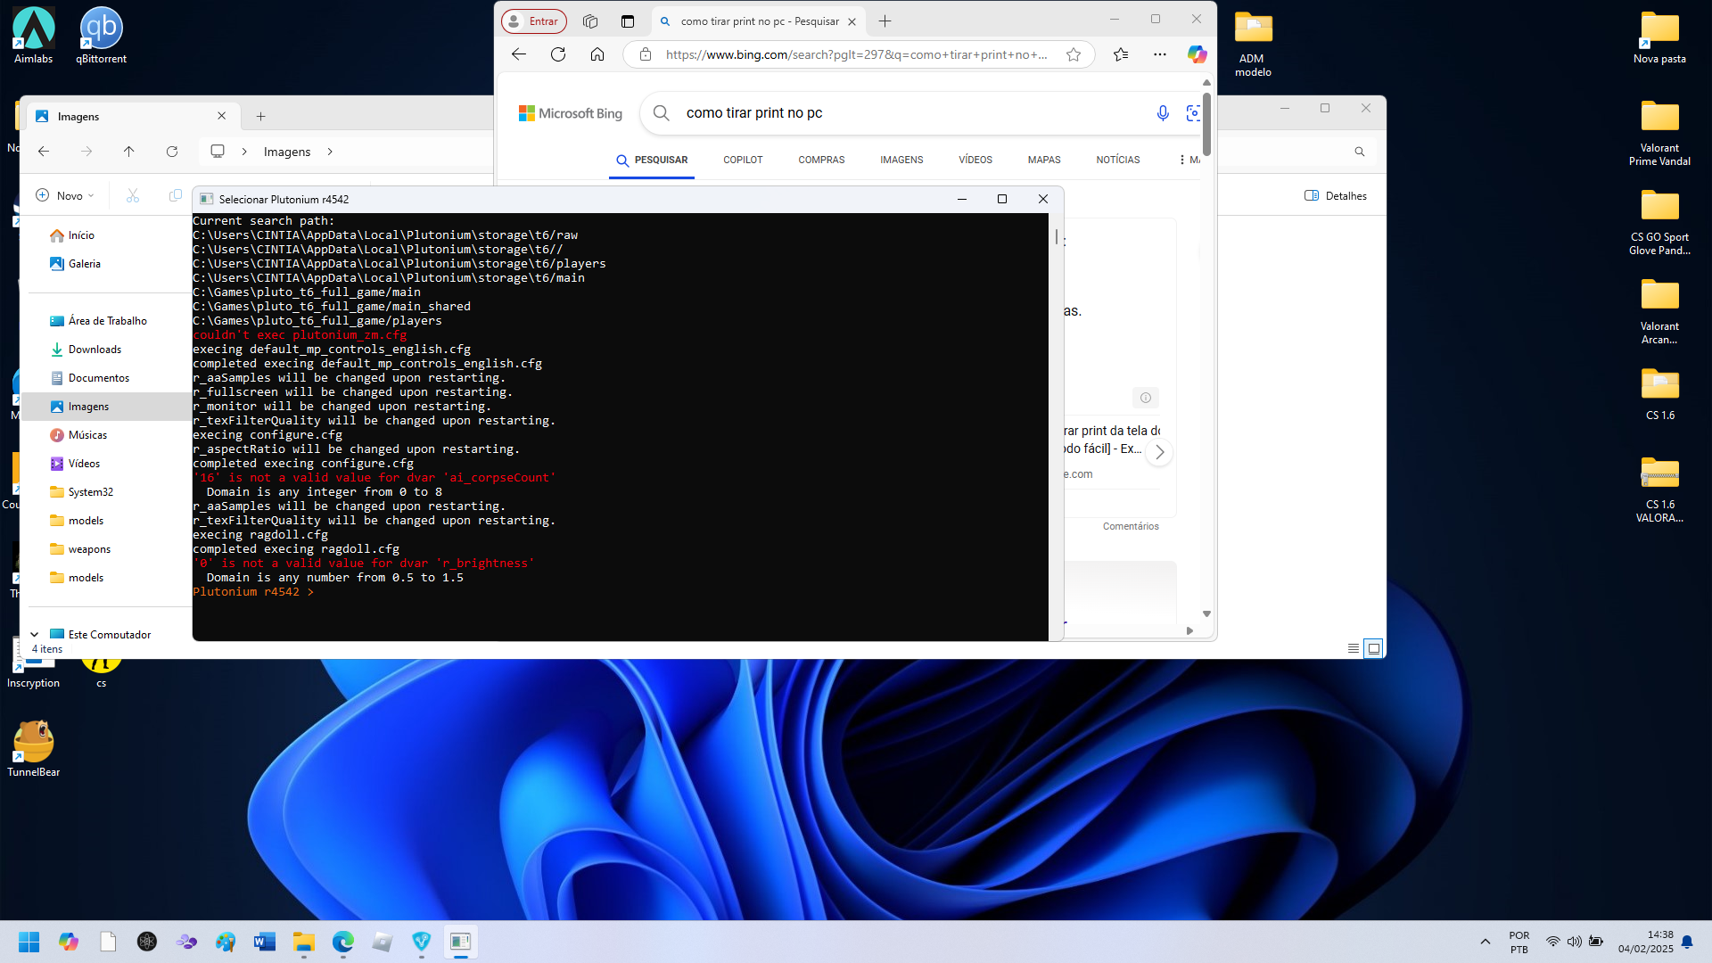Open Word from taskbar
The width and height of the screenshot is (1712, 963).
[x=265, y=942]
